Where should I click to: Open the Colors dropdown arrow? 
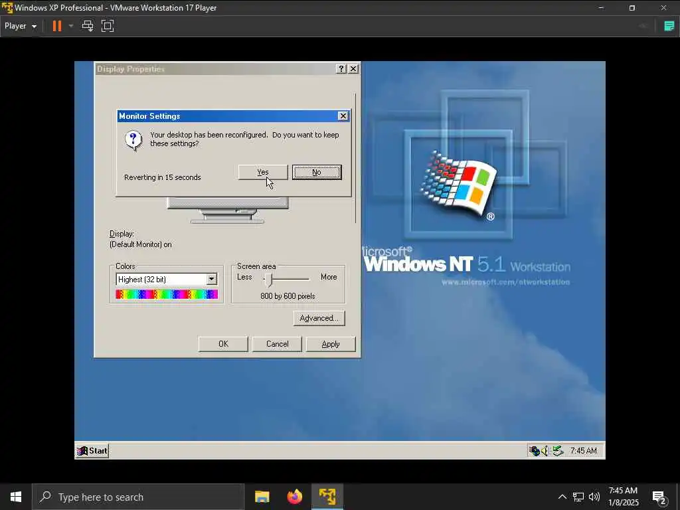[212, 280]
